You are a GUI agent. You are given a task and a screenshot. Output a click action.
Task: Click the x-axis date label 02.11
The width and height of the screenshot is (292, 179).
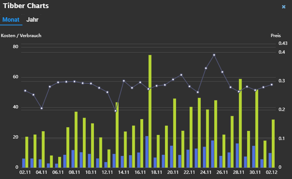[x=25, y=172]
